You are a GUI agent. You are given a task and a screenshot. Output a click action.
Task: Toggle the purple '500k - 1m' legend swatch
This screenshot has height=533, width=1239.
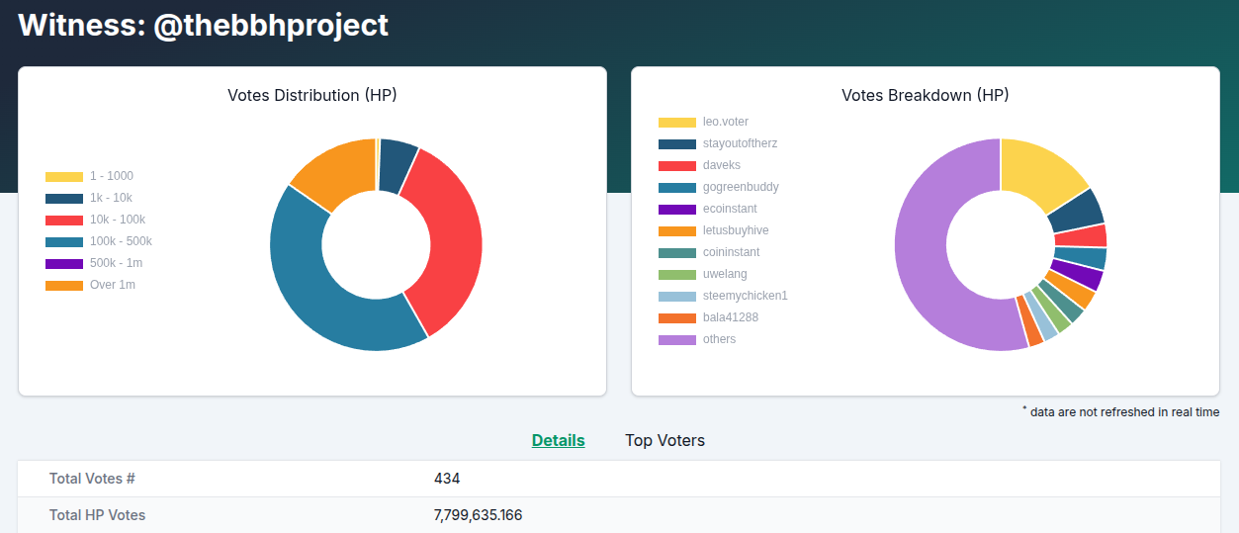tap(64, 264)
